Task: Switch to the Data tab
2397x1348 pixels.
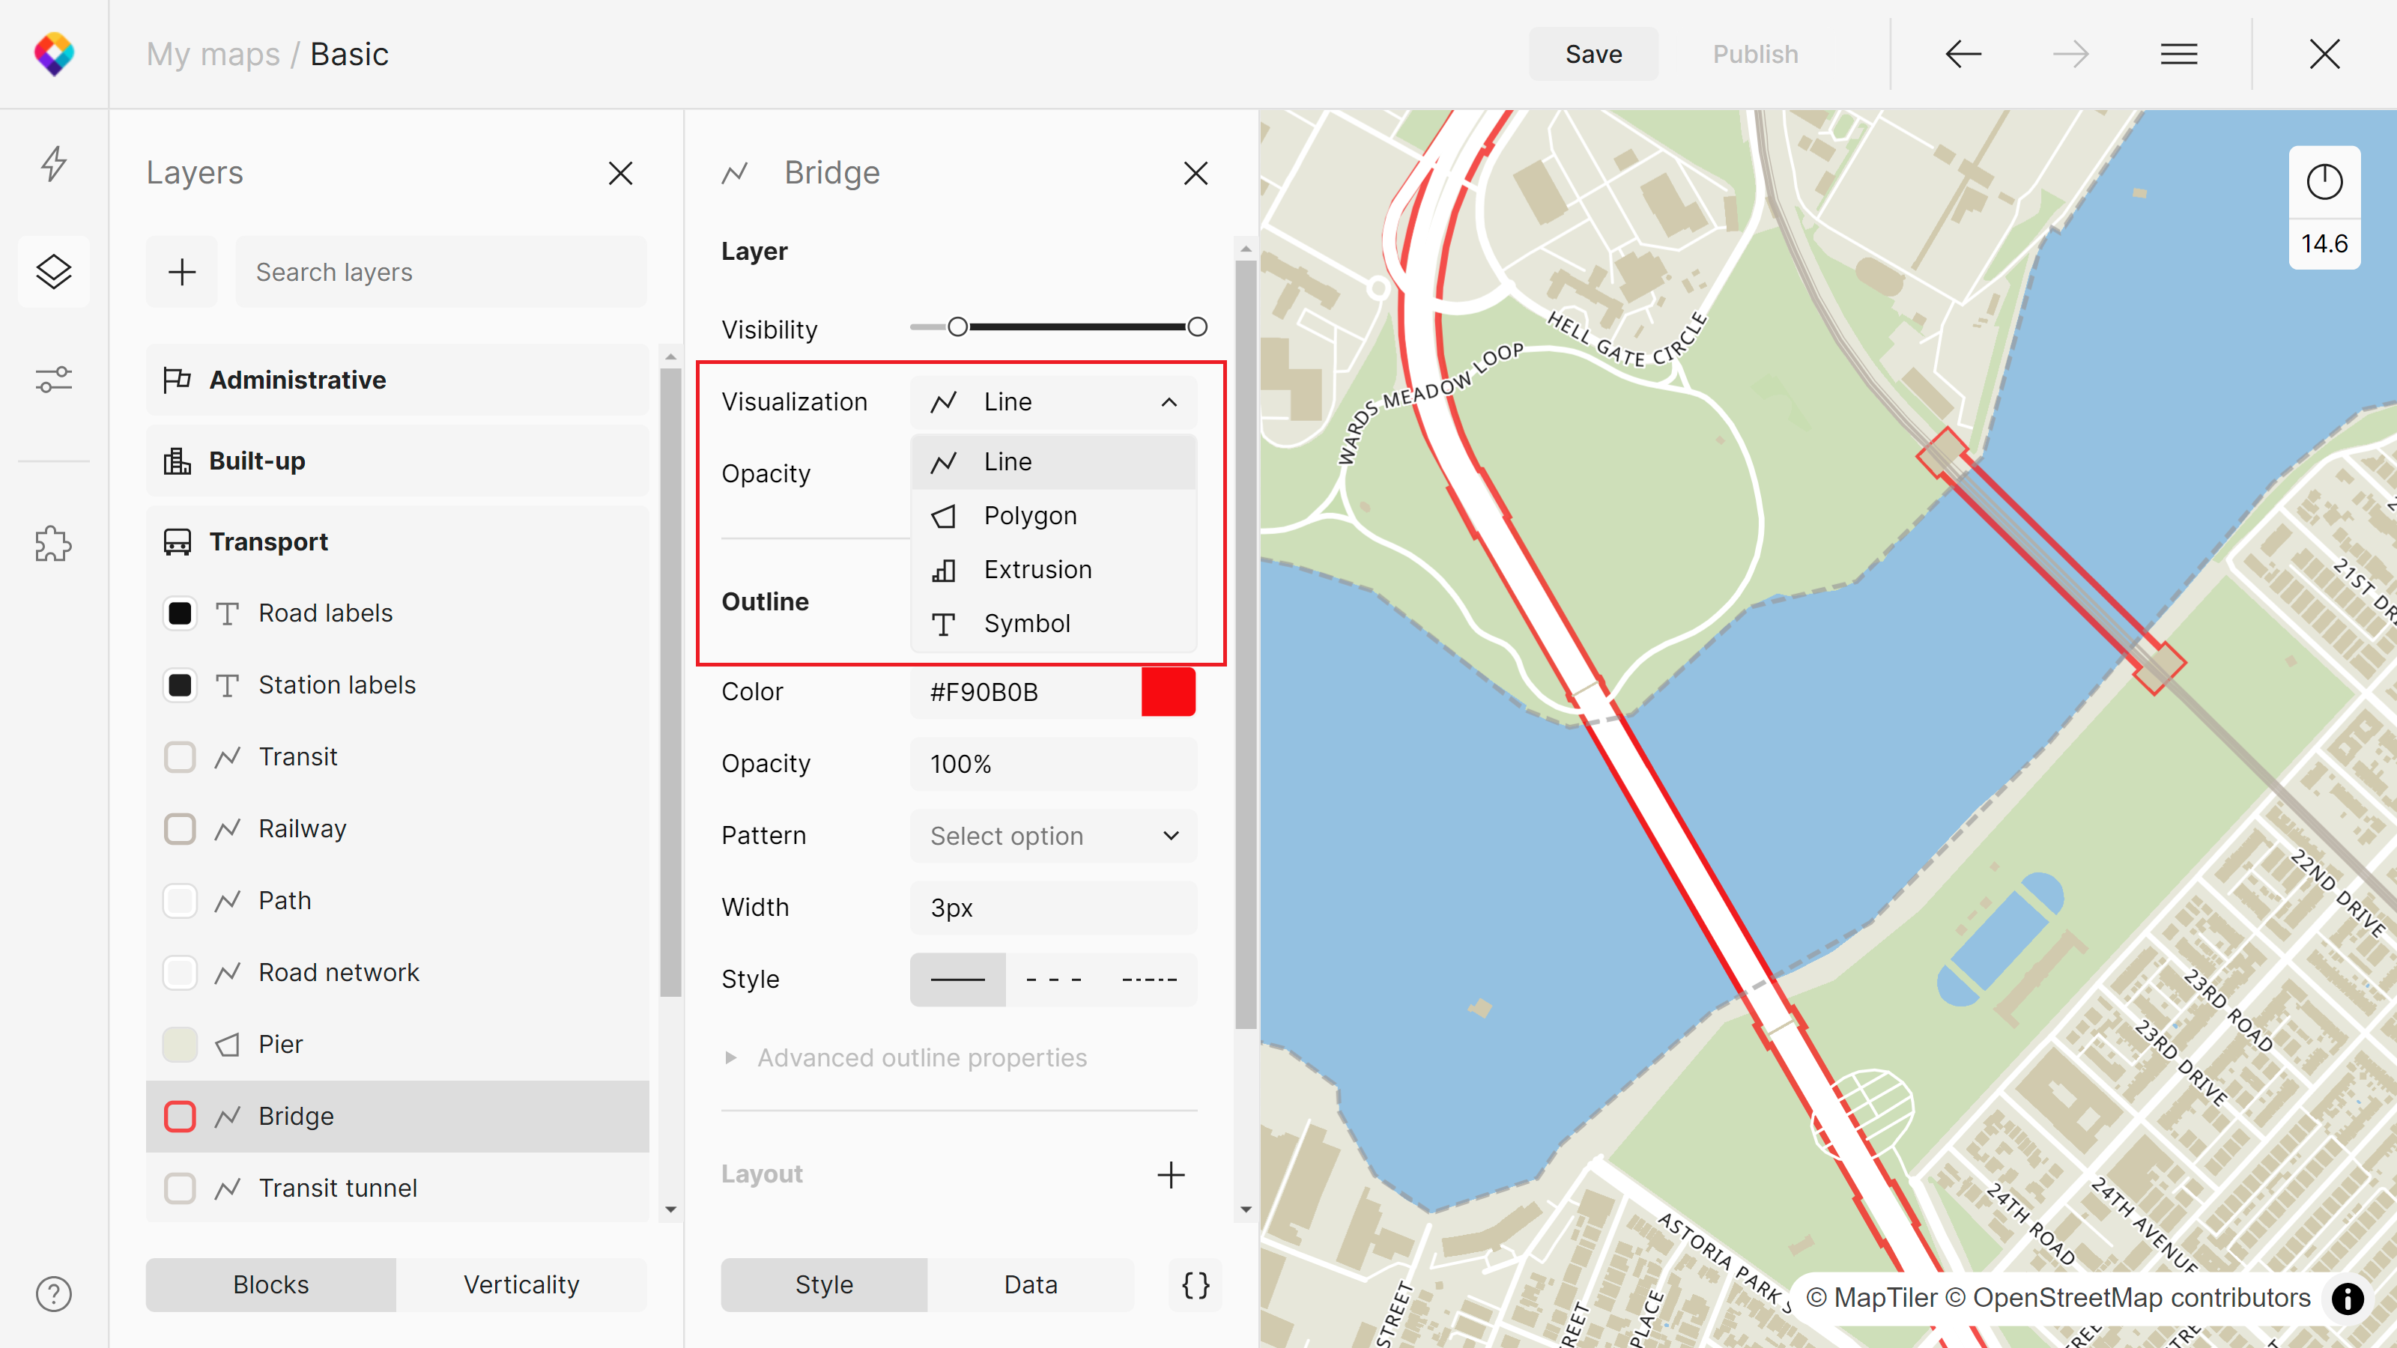Action: (1030, 1285)
